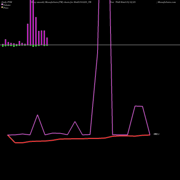Click the Volume legend color swatch
The width and height of the screenshot is (180, 180).
pos(2,4)
